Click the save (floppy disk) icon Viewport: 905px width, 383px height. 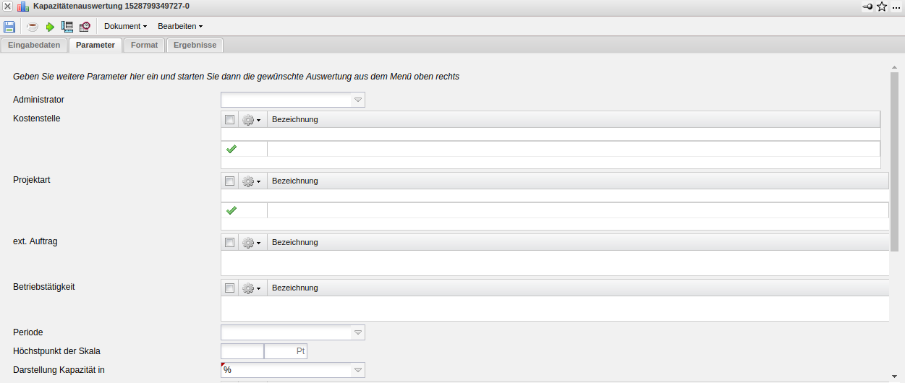click(x=9, y=27)
